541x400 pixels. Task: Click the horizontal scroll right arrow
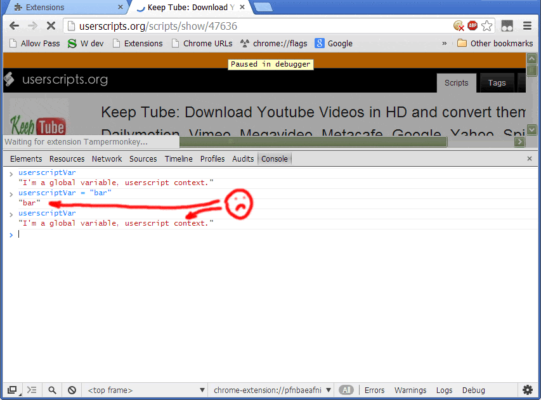coord(519,142)
